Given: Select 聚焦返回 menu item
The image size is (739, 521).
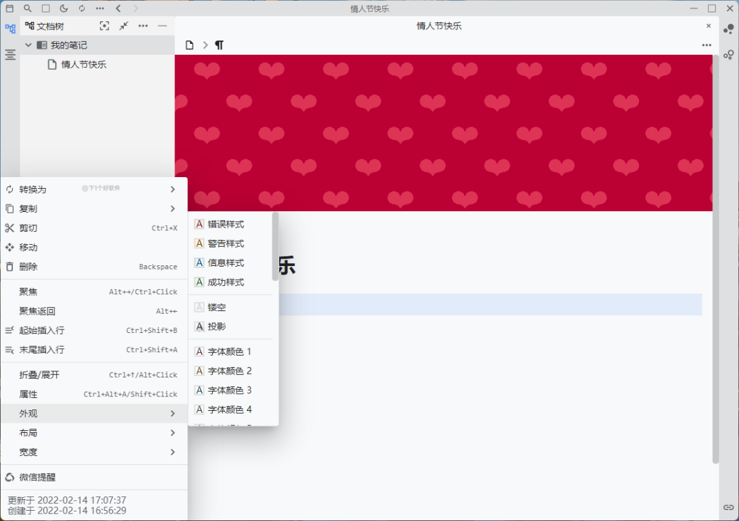Looking at the screenshot, I should pyautogui.click(x=94, y=311).
